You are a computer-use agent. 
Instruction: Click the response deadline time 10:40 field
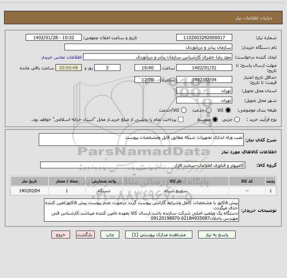148,68
